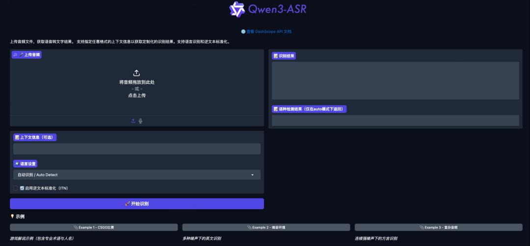The height and width of the screenshot is (246, 530).
Task: Load Example 2 - 噪音环境
Action: (x=266, y=227)
